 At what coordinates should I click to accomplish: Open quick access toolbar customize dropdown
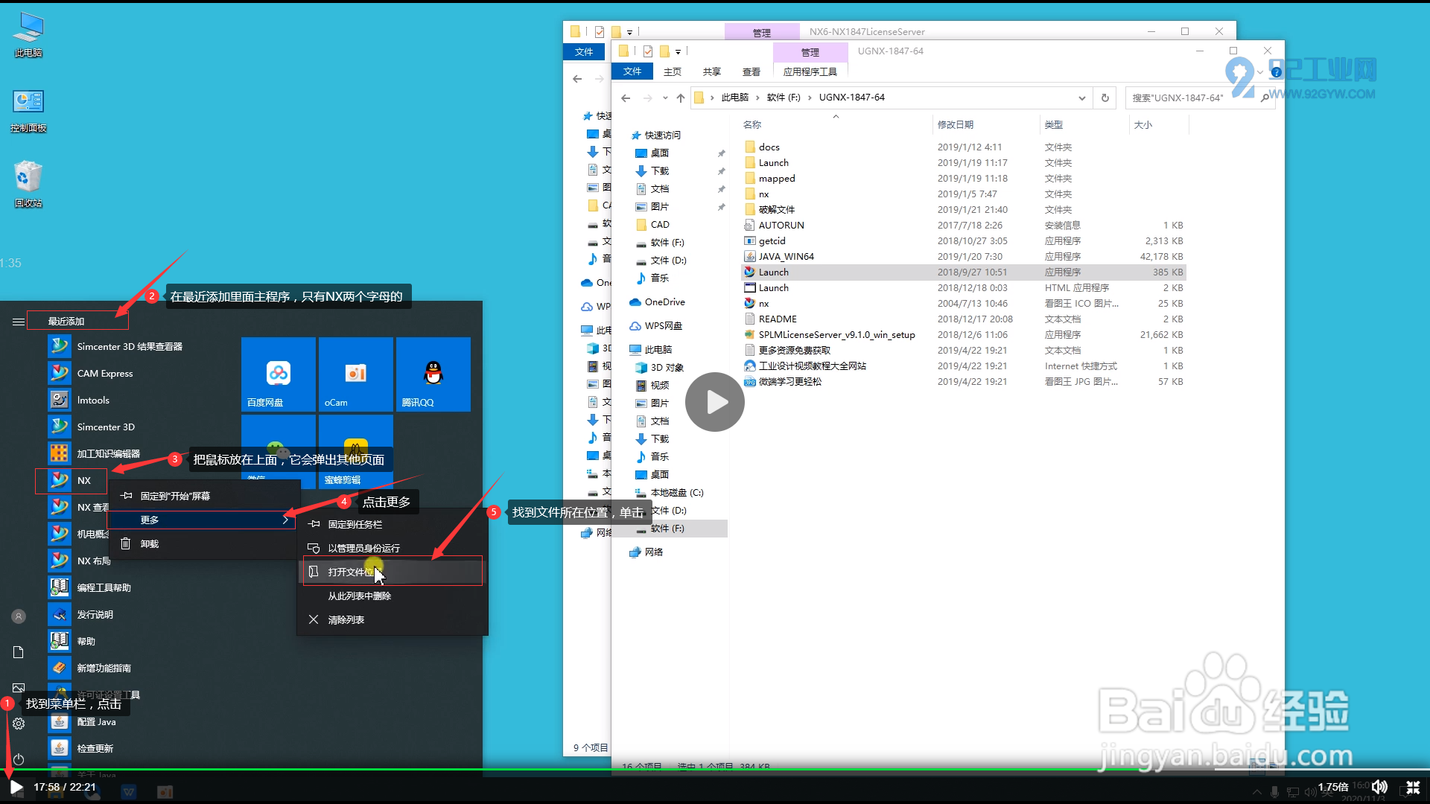(x=678, y=51)
